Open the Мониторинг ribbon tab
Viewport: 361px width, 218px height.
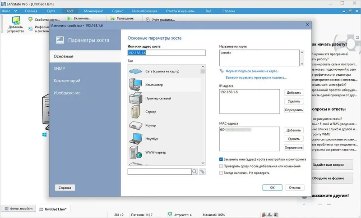[93, 11]
